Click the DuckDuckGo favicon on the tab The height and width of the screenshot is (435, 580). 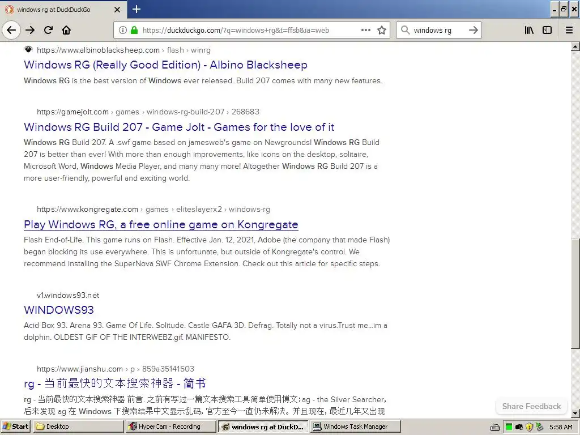point(10,10)
